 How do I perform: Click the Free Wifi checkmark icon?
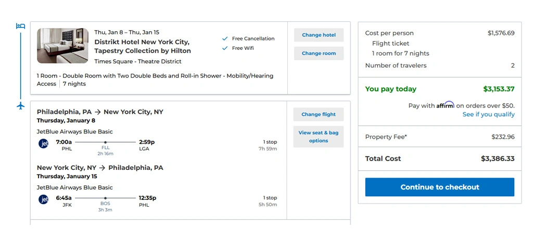225,48
